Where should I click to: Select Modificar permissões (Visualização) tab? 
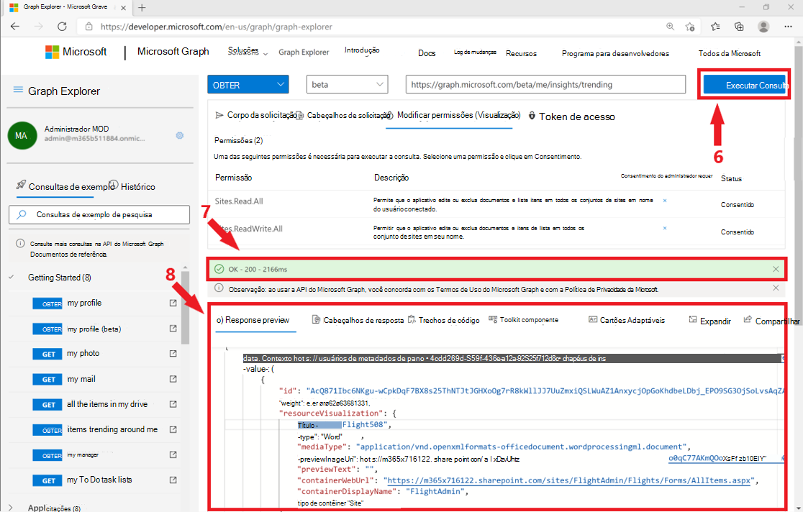point(453,115)
